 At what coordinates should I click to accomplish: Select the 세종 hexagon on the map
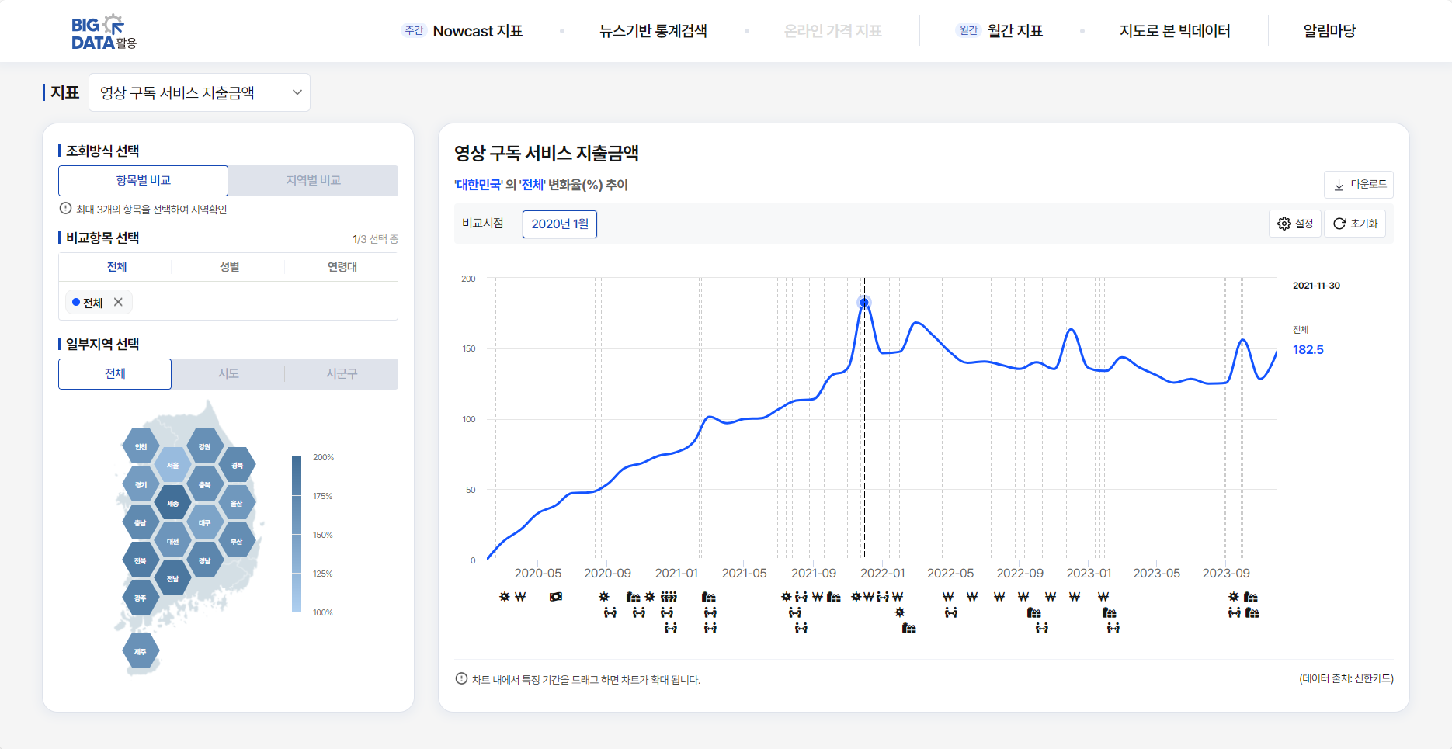[172, 504]
